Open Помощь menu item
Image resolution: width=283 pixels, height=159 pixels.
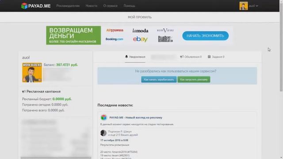click(129, 6)
